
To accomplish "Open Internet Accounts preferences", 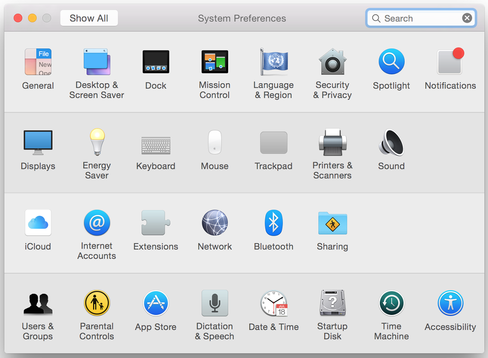I will click(x=97, y=223).
